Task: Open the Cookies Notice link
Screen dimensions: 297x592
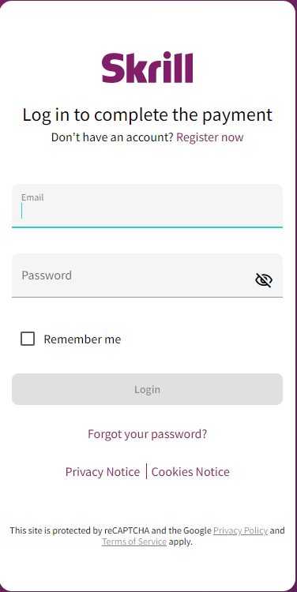Action: [x=190, y=472]
